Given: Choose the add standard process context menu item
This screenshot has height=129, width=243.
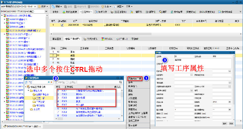Looking at the screenshot, I should coord(135,79).
